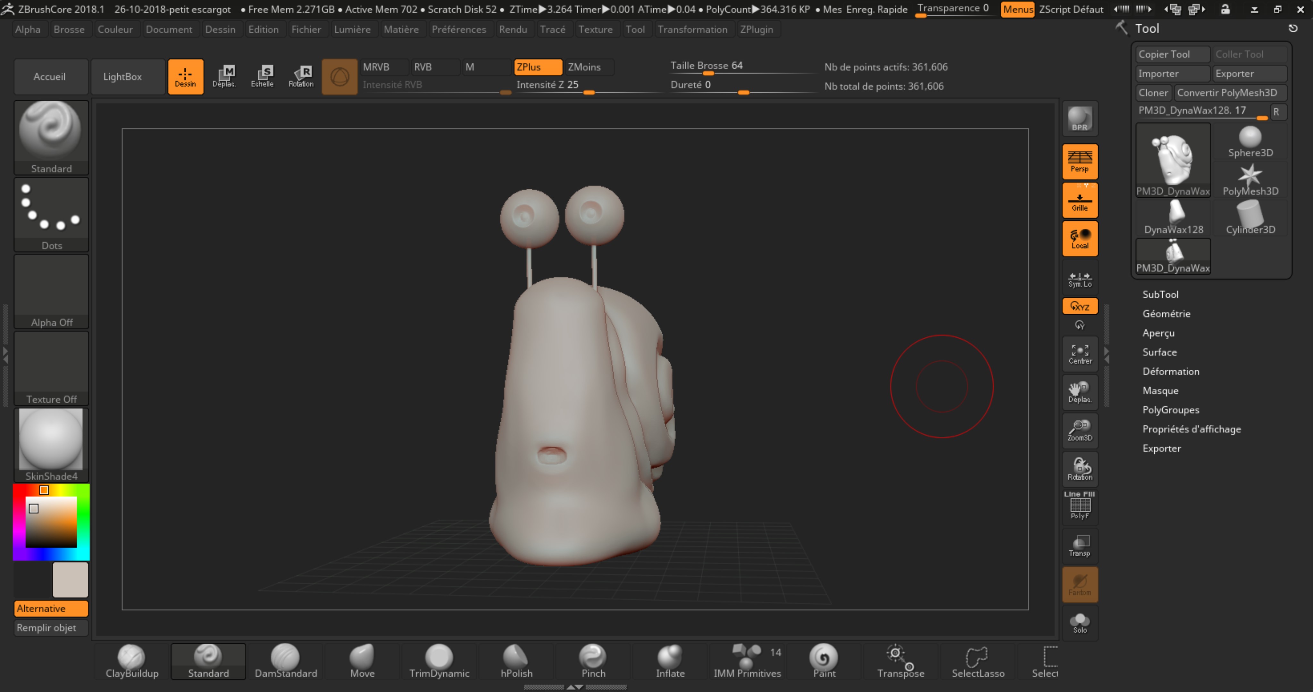The width and height of the screenshot is (1313, 692).
Task: Click the Centrer frame icon
Action: pyautogui.click(x=1080, y=354)
